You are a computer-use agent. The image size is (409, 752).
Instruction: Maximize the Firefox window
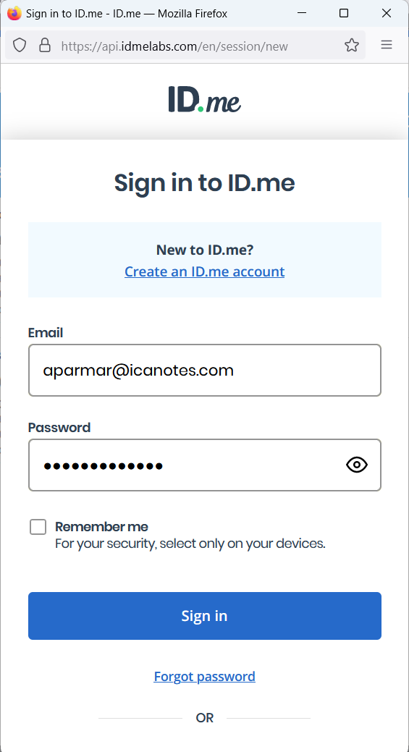344,14
